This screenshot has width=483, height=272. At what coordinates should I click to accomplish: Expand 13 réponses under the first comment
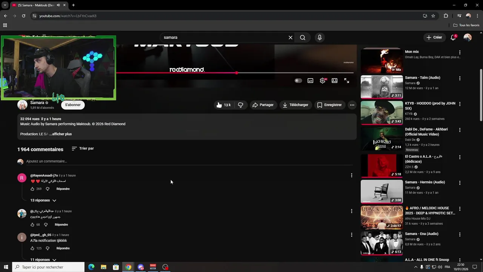click(x=43, y=200)
